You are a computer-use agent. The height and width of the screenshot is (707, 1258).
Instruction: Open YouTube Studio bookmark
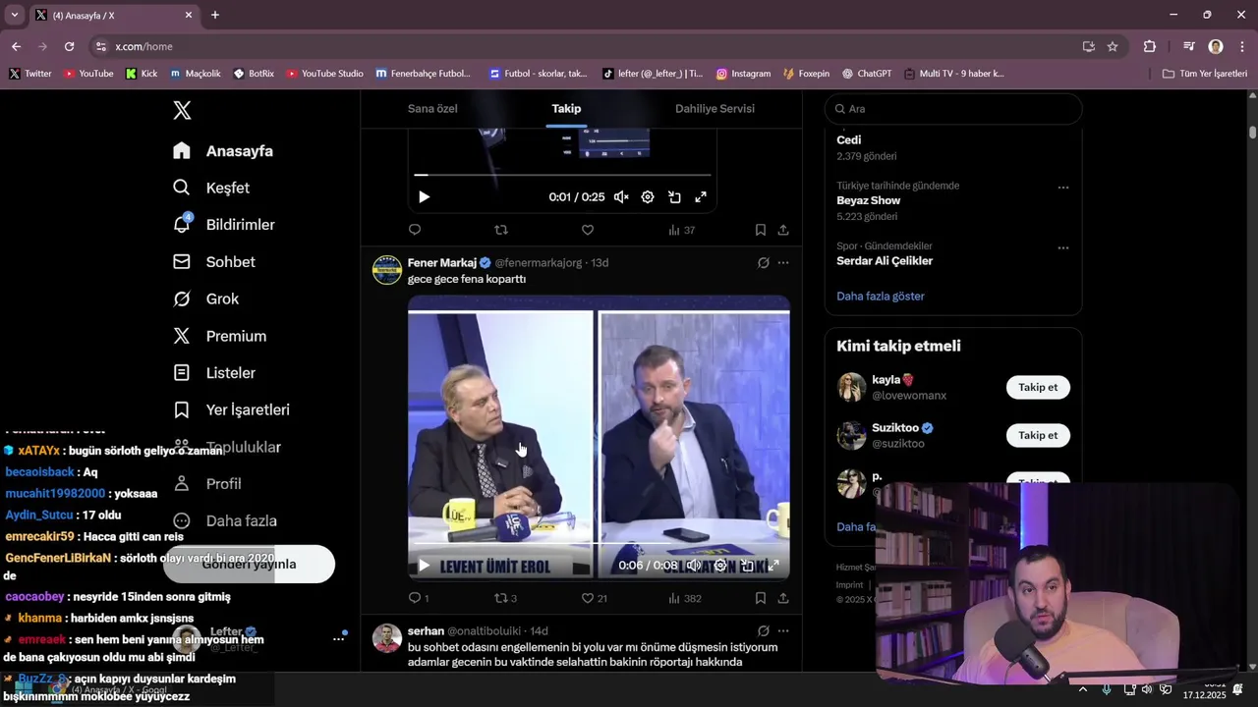click(x=324, y=74)
